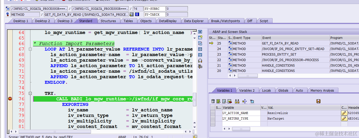
Task: Click the horizontal maximize tool icon
Action: pyautogui.click(x=200, y=55)
